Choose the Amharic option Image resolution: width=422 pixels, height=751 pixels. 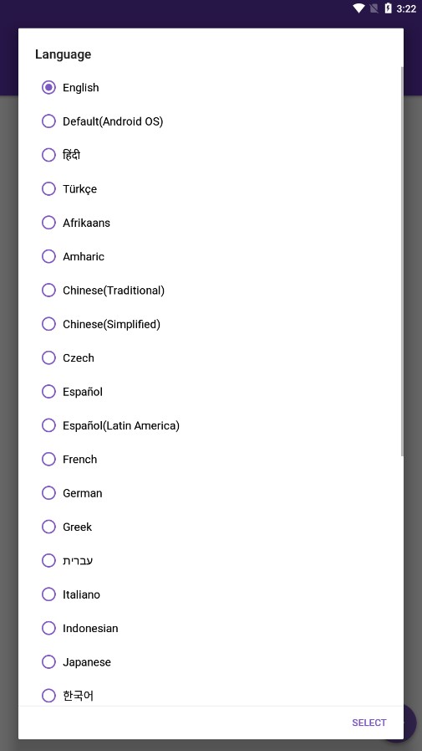coord(211,256)
